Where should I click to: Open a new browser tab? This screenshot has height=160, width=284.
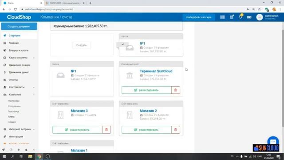click(90, 3)
